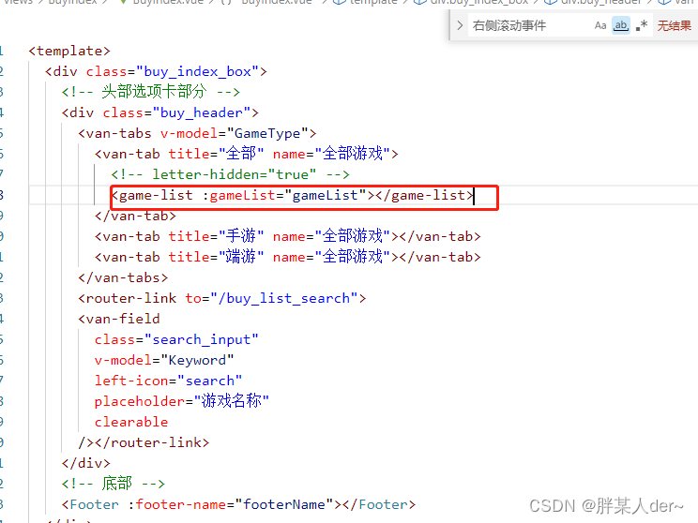Viewport: 698px width, 523px height.
Task: Toggle Match Case in find widget
Action: [x=600, y=26]
